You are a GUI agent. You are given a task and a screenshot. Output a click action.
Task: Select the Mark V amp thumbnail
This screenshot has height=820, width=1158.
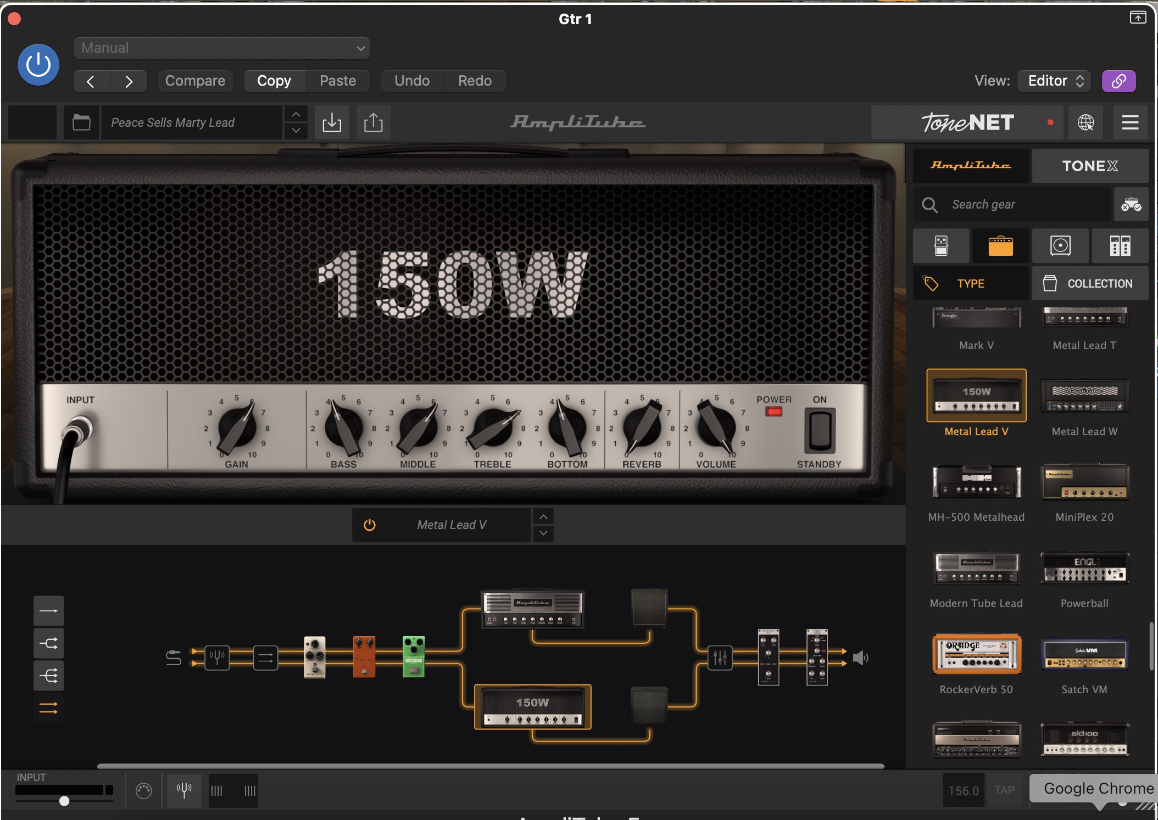coord(976,318)
